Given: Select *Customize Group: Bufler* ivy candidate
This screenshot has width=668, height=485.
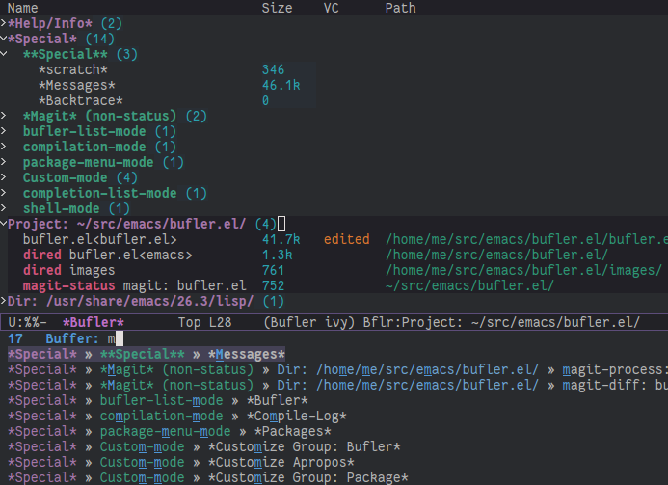Looking at the screenshot, I should [x=203, y=446].
